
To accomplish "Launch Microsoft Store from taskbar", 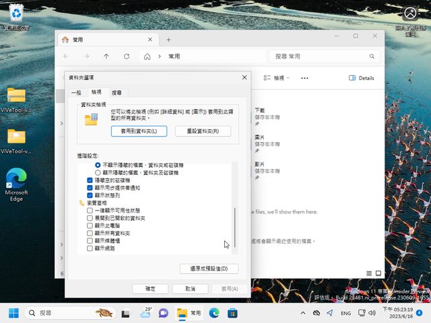I will pos(232,313).
